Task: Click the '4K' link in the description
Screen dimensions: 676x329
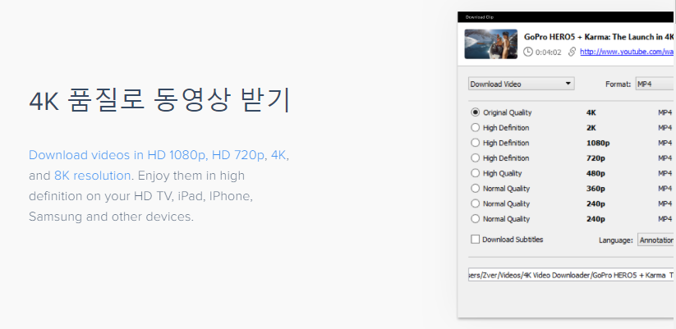Action: (x=278, y=155)
